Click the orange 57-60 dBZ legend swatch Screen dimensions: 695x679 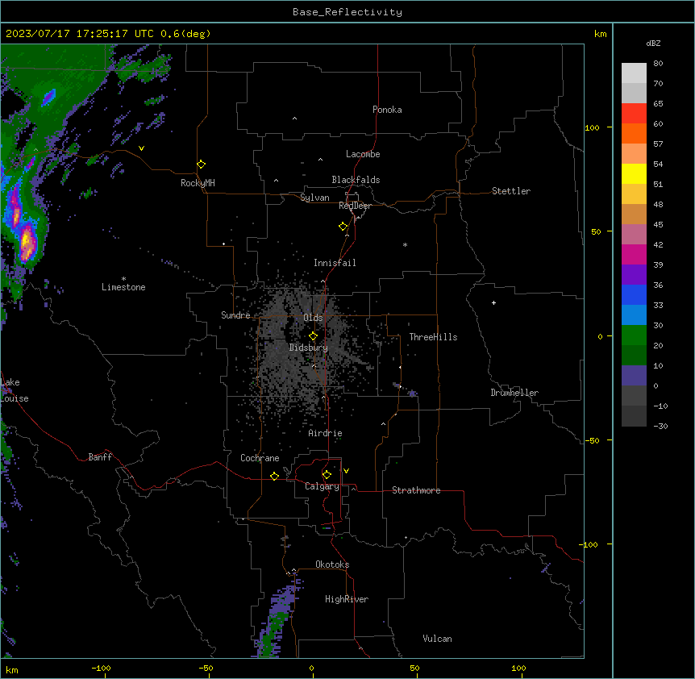[634, 133]
